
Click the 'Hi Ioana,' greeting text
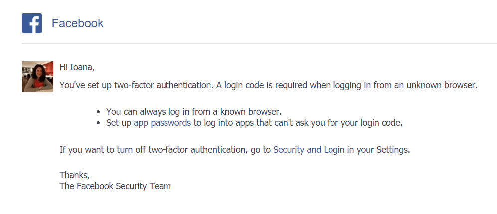pyautogui.click(x=77, y=67)
